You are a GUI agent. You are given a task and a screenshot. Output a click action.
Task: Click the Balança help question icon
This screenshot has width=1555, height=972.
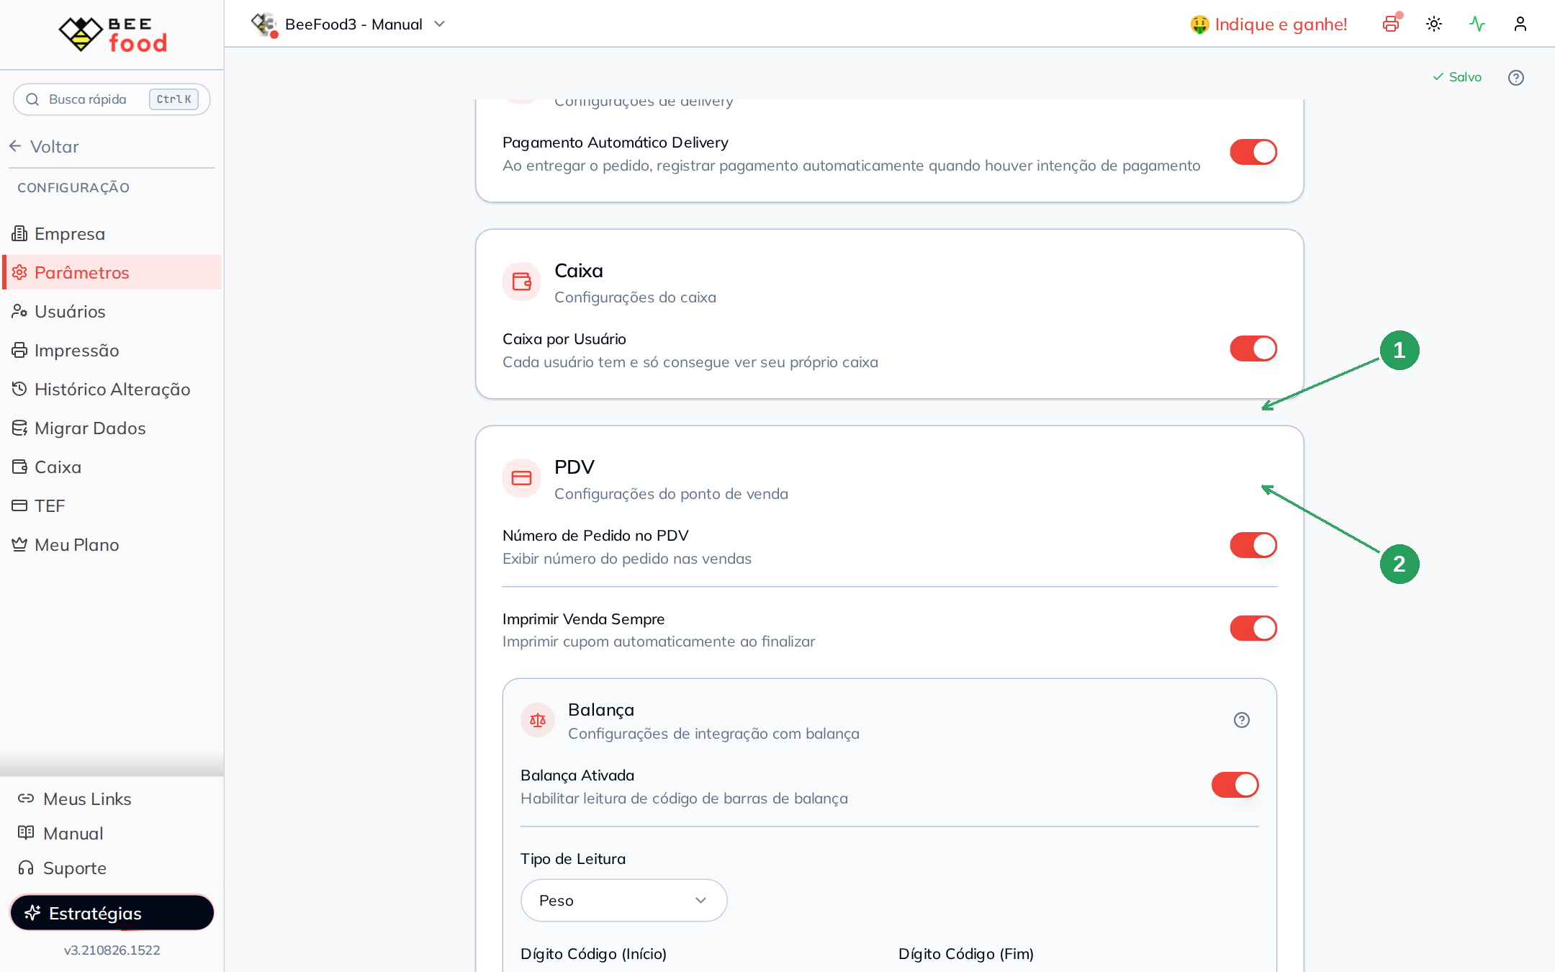click(1242, 720)
